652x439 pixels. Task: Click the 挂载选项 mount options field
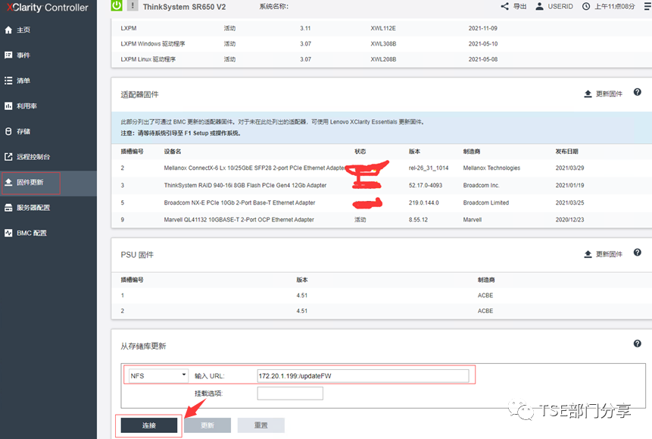click(290, 394)
